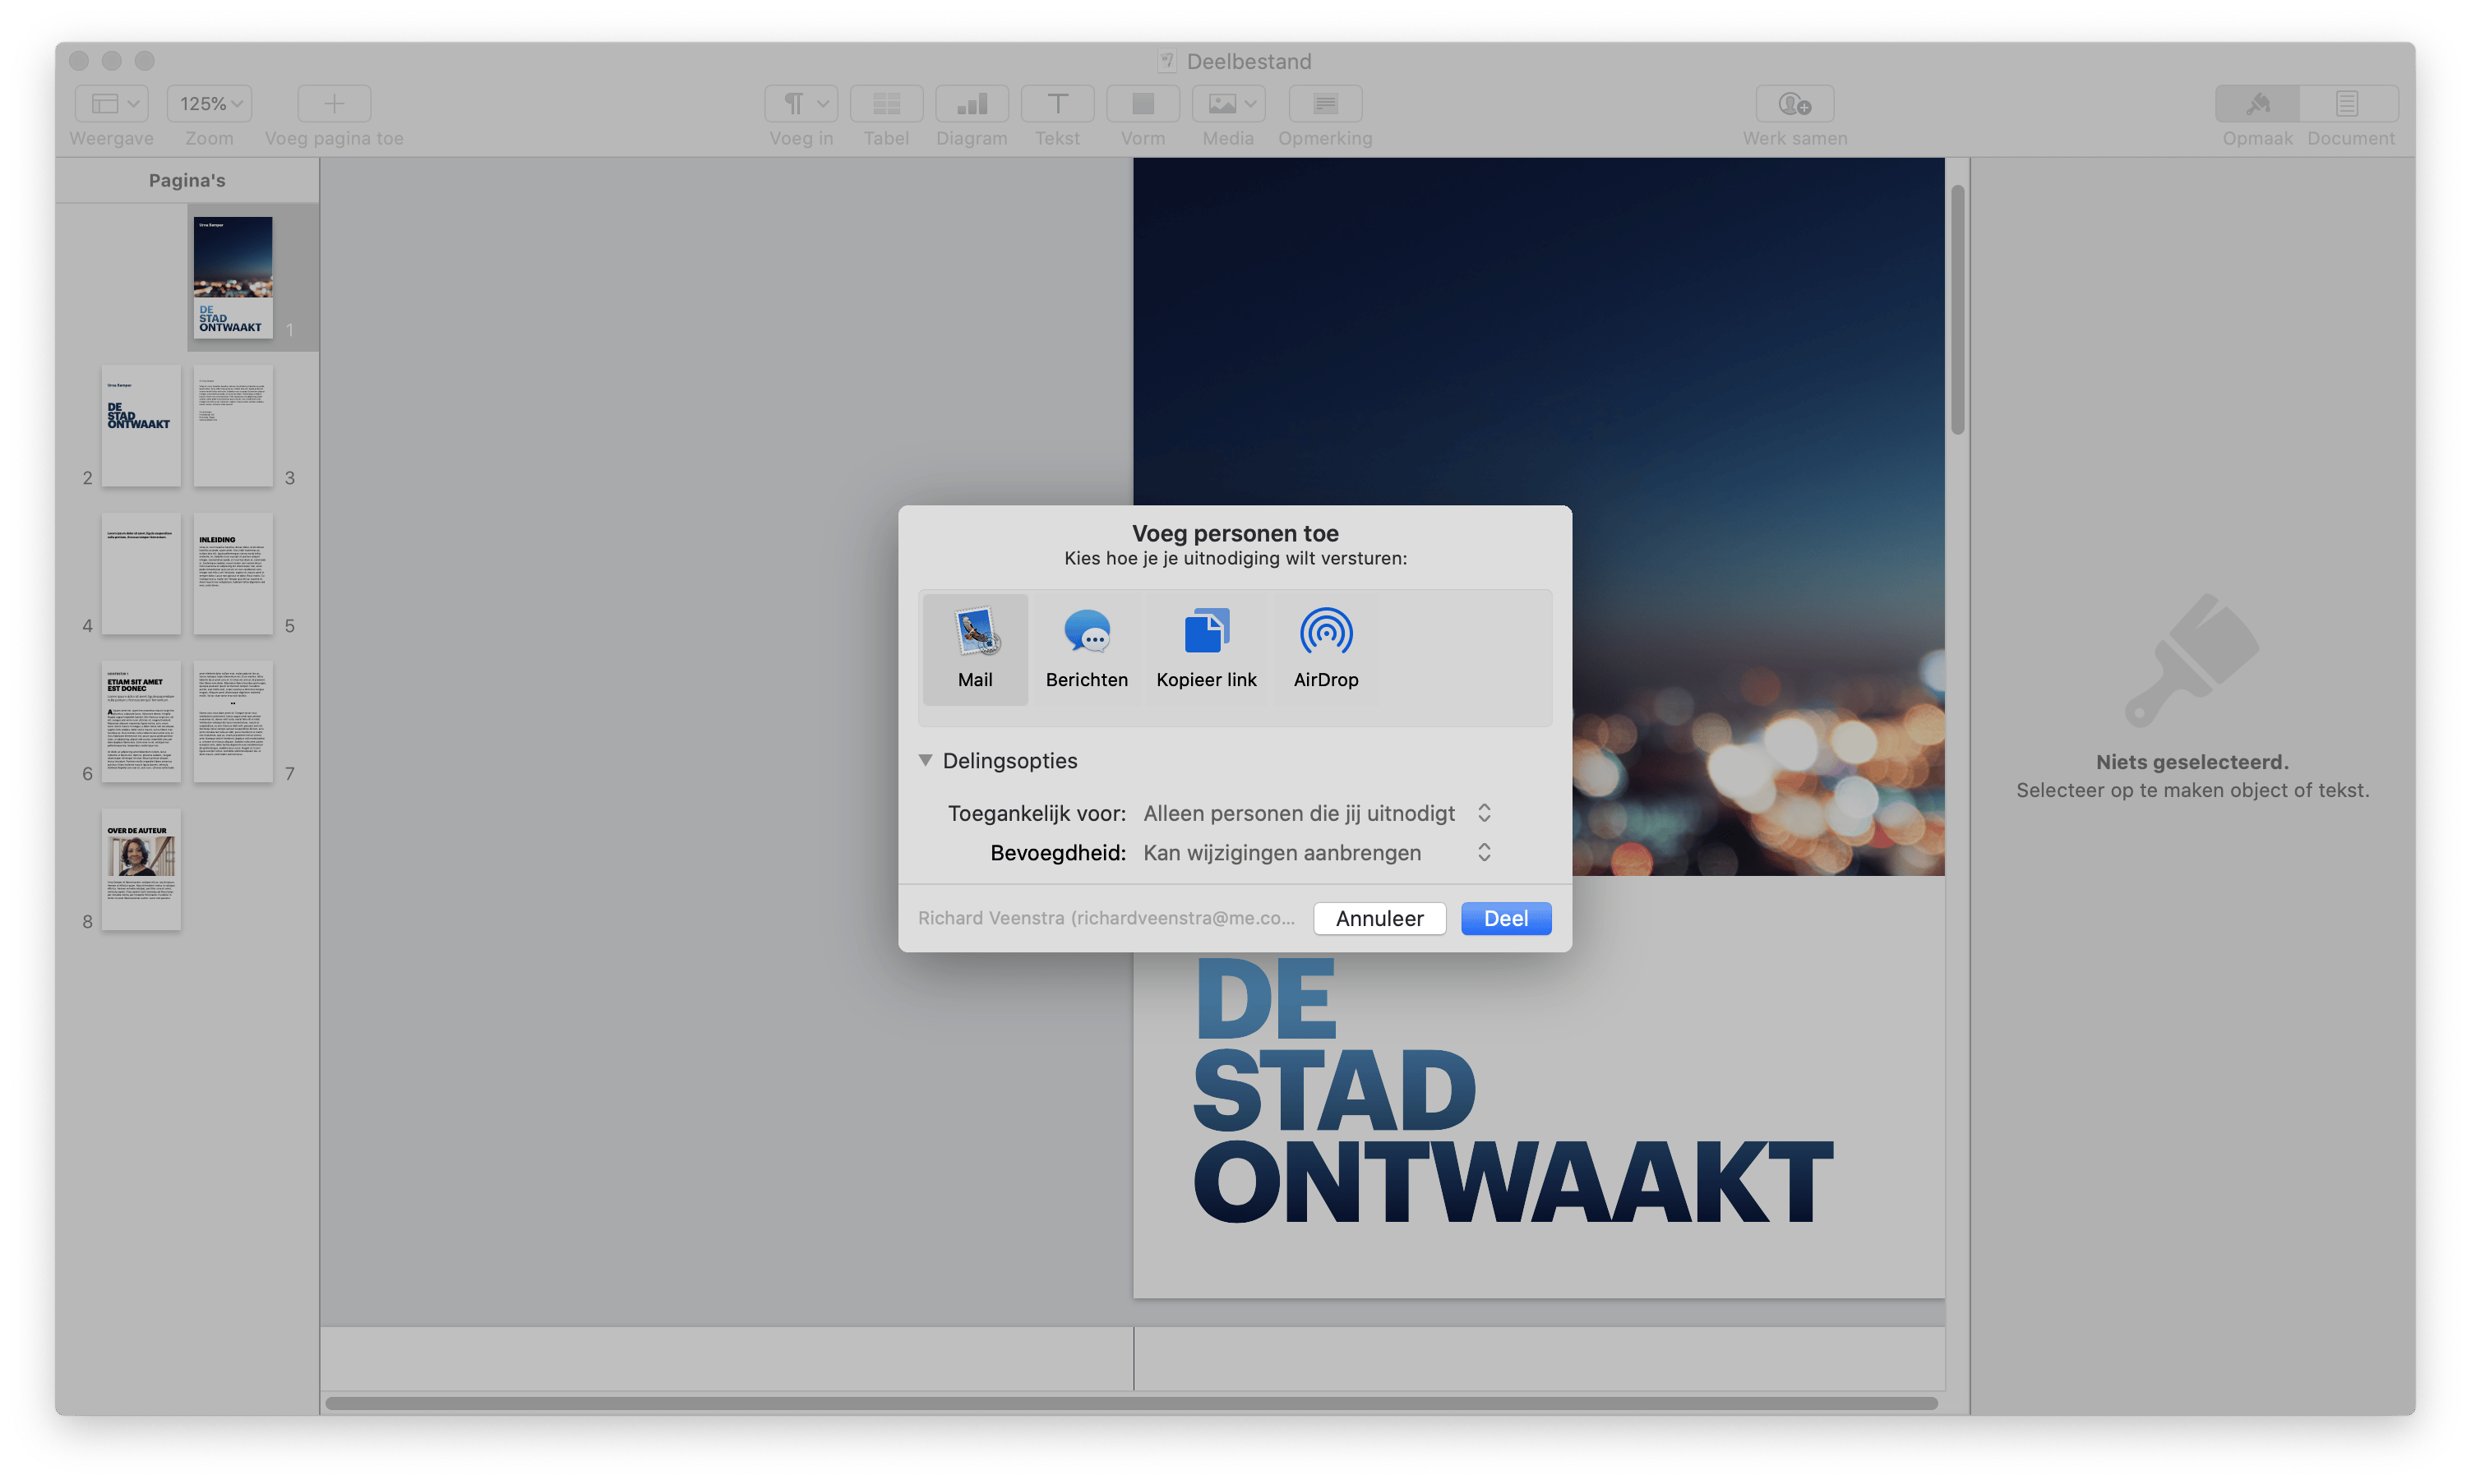Confirm sharing with the Deel button

pyautogui.click(x=1506, y=918)
